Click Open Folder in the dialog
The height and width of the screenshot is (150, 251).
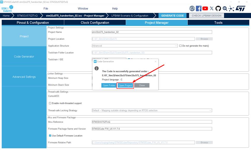[x=109, y=85]
